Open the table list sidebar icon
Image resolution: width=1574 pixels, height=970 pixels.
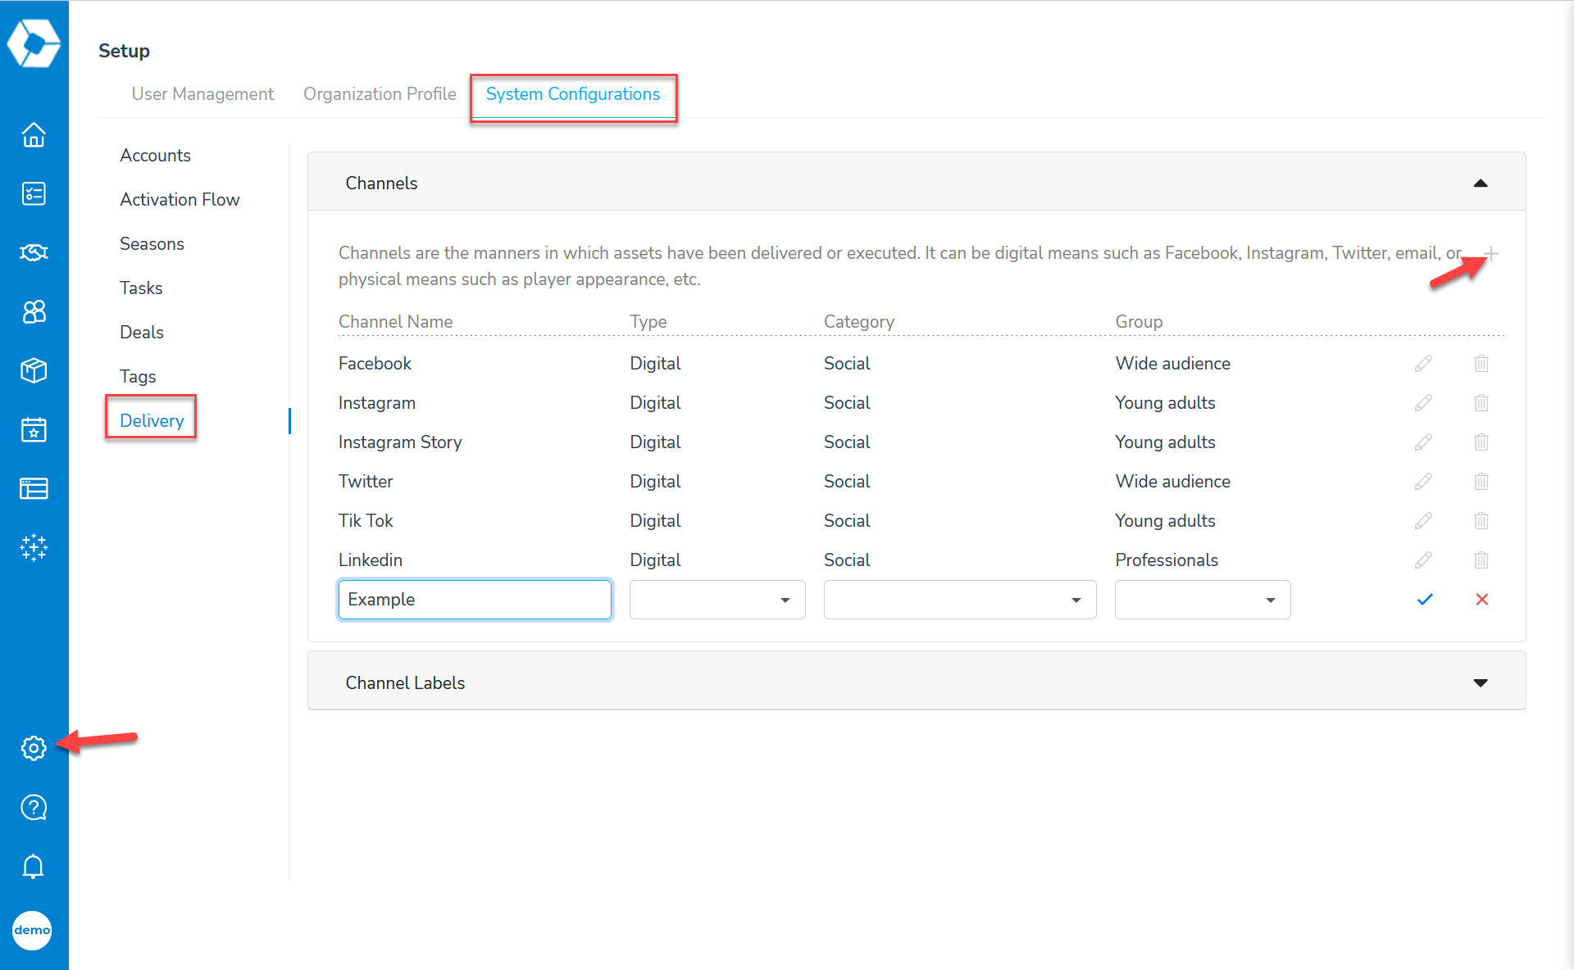point(34,488)
